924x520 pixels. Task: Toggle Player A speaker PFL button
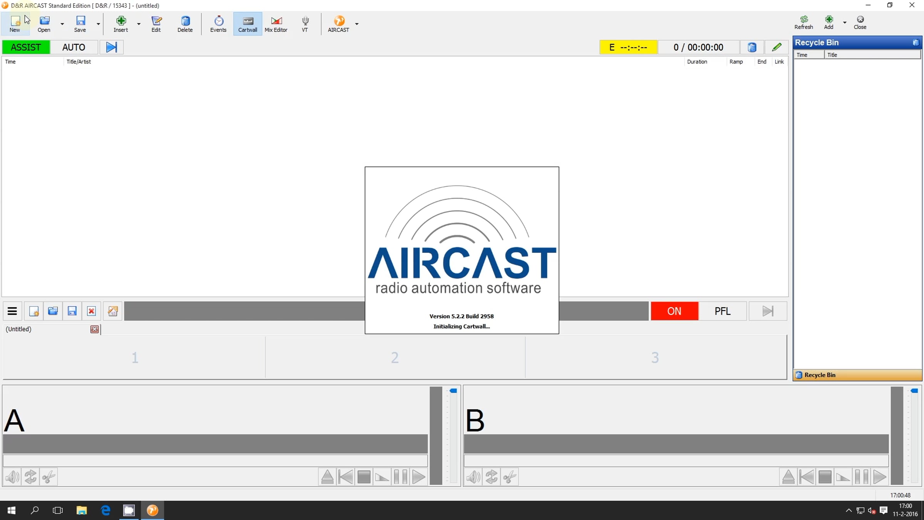pyautogui.click(x=12, y=477)
